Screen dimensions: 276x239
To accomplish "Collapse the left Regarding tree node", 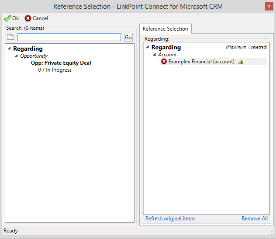I will coord(9,48).
